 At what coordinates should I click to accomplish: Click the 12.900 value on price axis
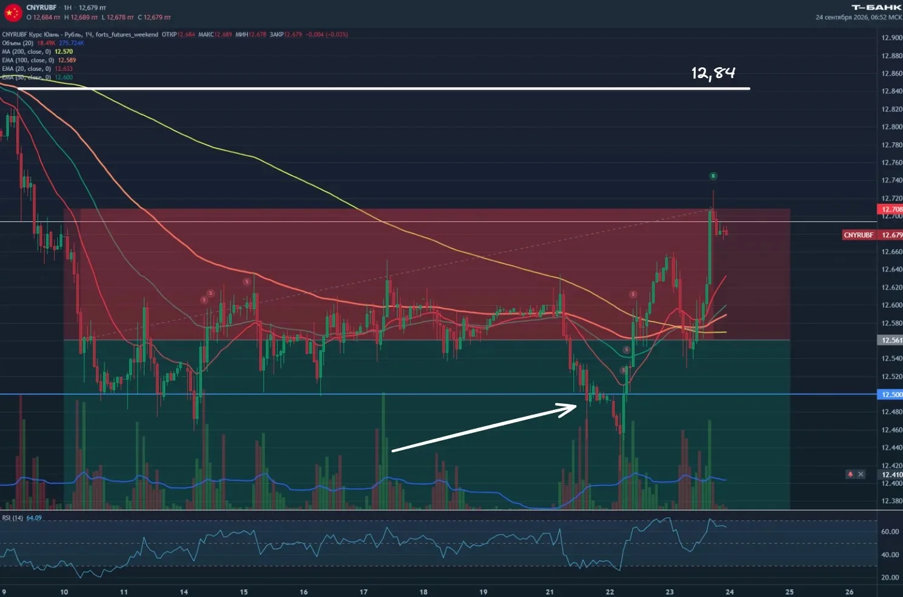(x=891, y=38)
